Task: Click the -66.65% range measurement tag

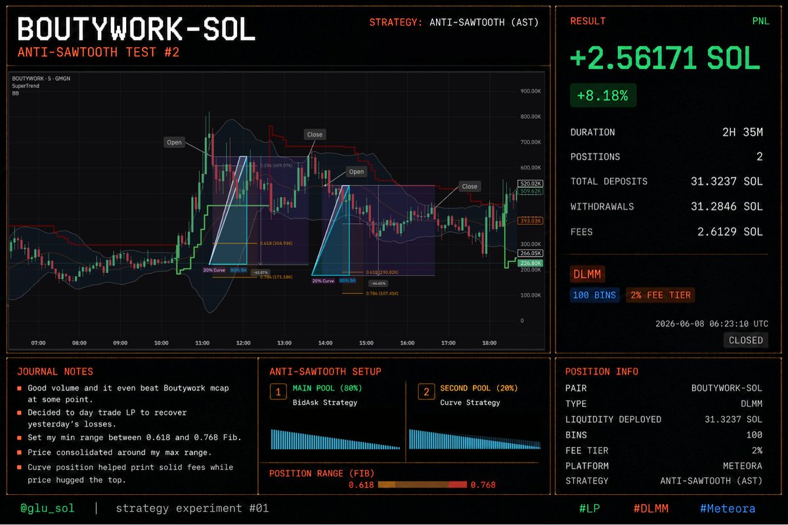Action: (x=378, y=283)
